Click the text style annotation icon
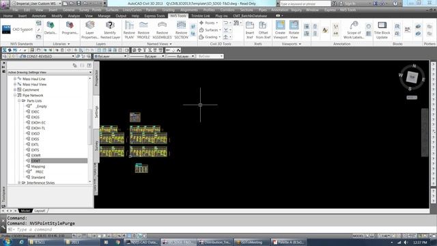The image size is (437, 246). (325, 30)
